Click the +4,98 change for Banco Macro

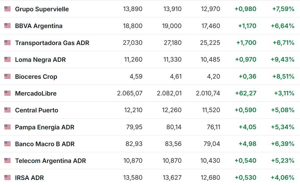247,144
